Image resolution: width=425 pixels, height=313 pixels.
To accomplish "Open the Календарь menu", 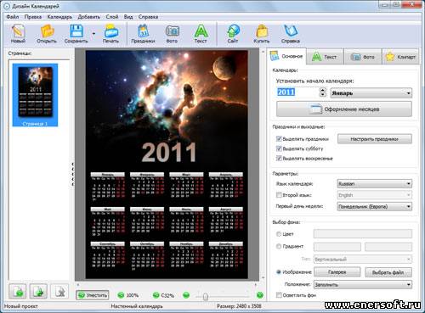I will pos(59,17).
